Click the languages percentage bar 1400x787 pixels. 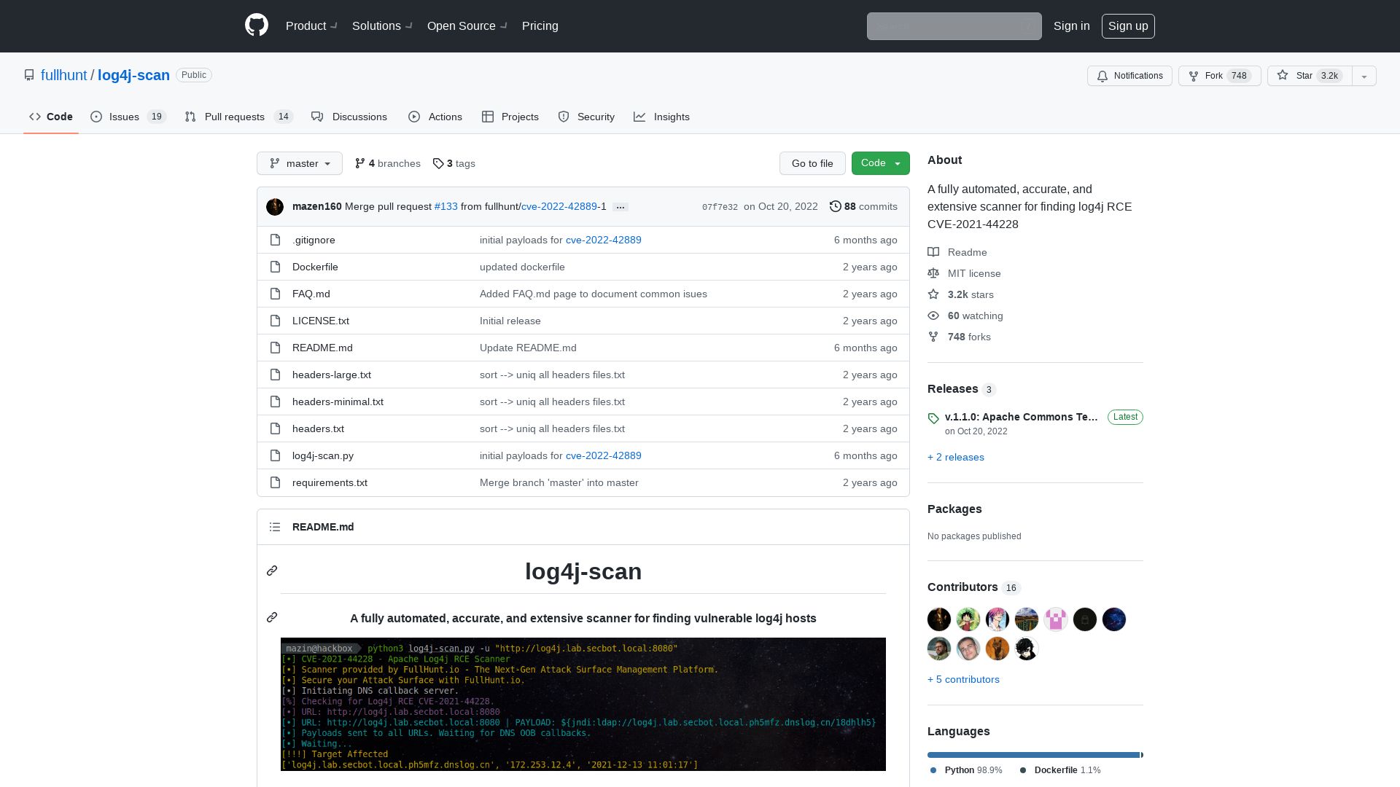coord(1035,755)
